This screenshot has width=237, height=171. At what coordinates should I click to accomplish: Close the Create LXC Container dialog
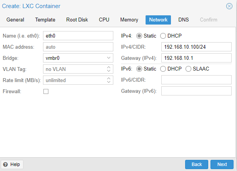click(x=229, y=6)
